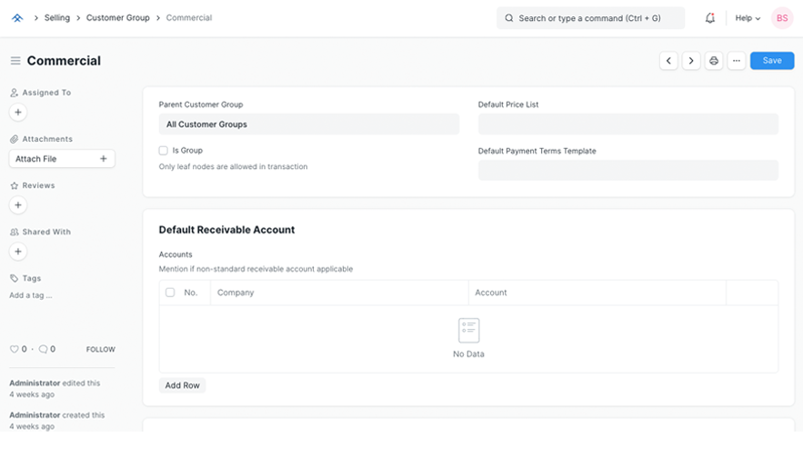The width and height of the screenshot is (803, 457).
Task: Open the BS user avatar menu
Action: [781, 18]
